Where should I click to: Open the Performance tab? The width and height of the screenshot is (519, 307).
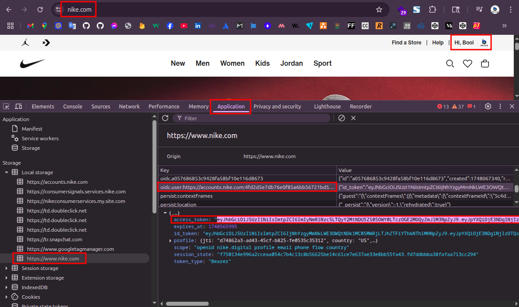point(164,107)
